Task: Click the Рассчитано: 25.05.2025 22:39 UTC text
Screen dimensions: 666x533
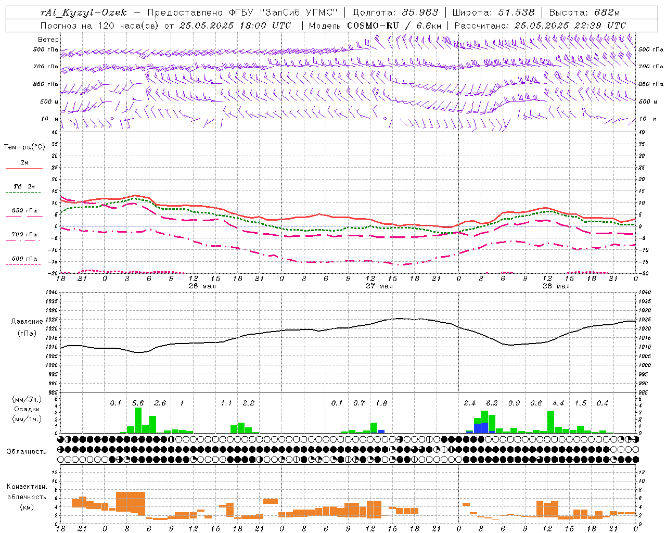Action: click(x=540, y=26)
